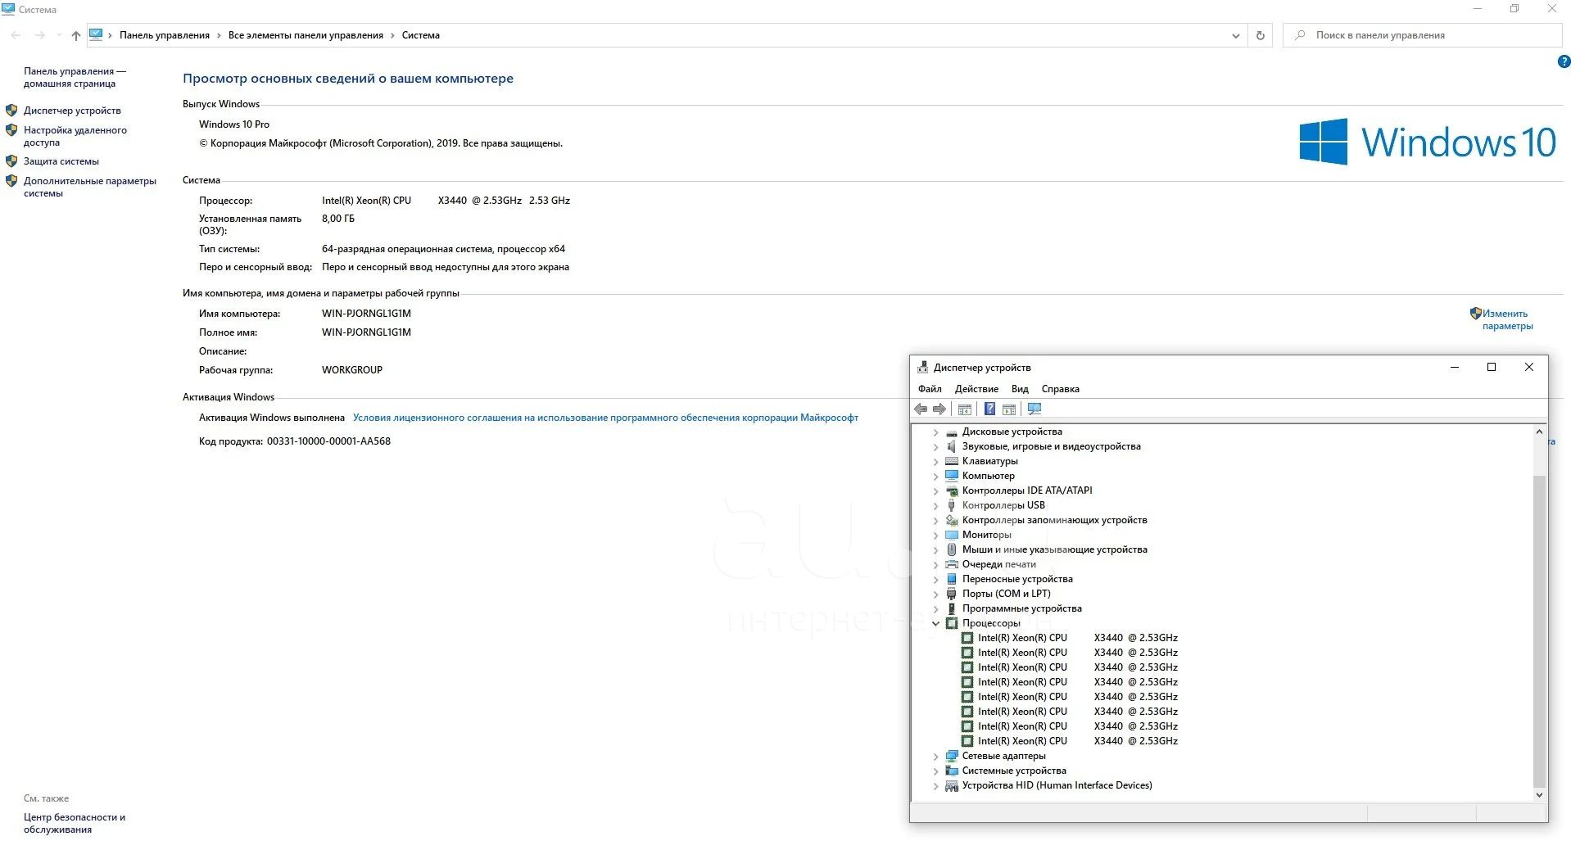This screenshot has height=850, width=1571.
Task: Click the Up arrow navigation button
Action: tap(76, 35)
